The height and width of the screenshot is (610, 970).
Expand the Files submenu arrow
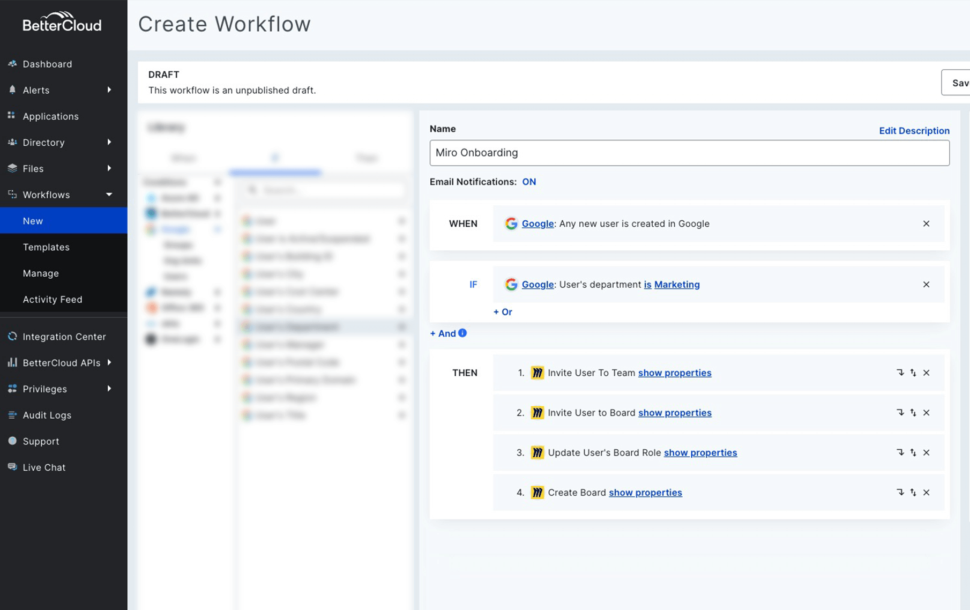click(x=109, y=168)
